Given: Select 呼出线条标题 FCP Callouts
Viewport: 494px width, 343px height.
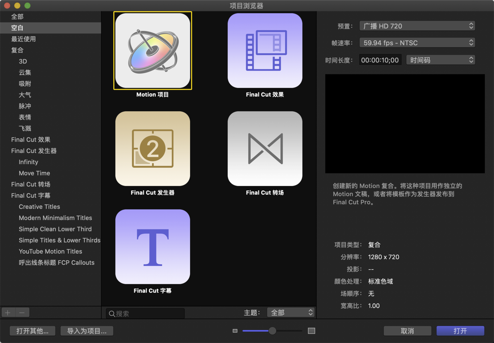Looking at the screenshot, I should [x=50, y=263].
